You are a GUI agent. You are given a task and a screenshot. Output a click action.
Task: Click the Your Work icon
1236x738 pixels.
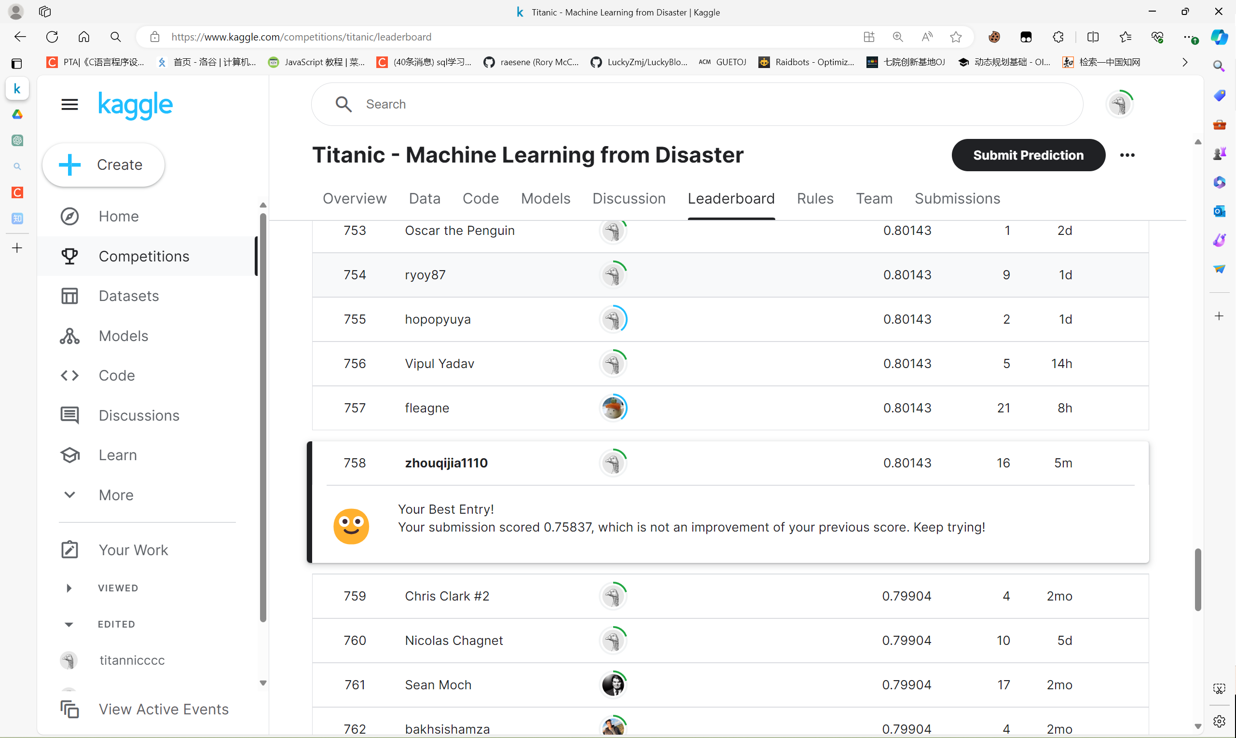click(x=69, y=550)
